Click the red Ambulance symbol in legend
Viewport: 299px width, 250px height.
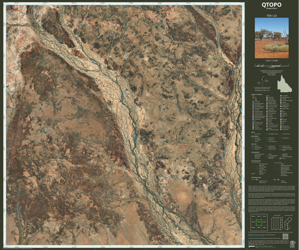(253, 110)
